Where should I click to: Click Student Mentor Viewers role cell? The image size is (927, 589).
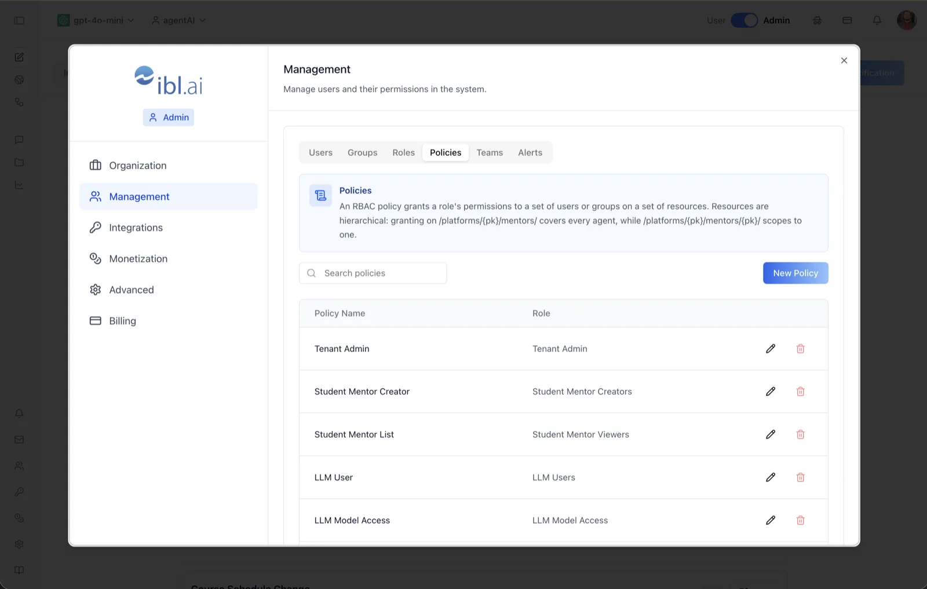pyautogui.click(x=581, y=434)
